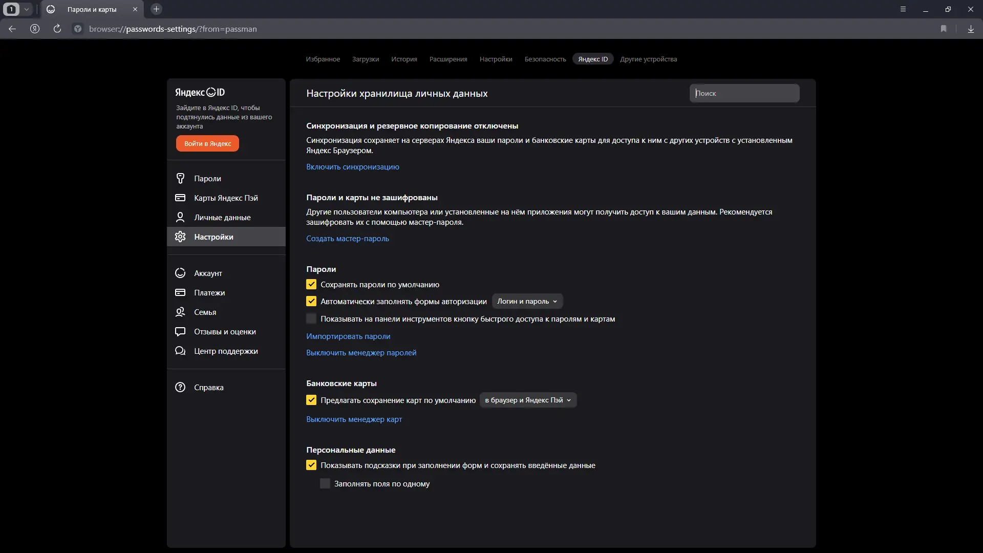Enable quick-access toolbar button checkbox
This screenshot has width=983, height=553.
[311, 319]
